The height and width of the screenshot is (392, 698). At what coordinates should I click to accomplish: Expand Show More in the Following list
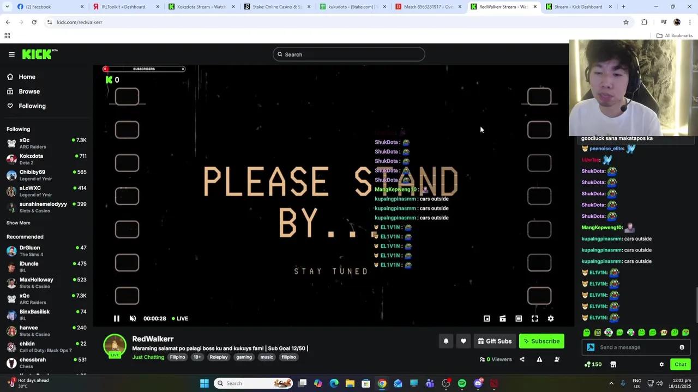(x=18, y=223)
